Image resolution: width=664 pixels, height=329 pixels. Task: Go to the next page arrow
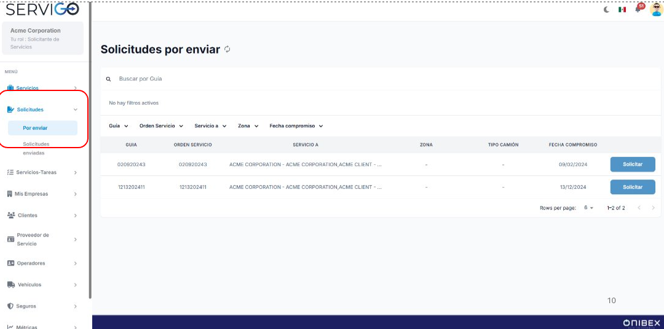[653, 207]
